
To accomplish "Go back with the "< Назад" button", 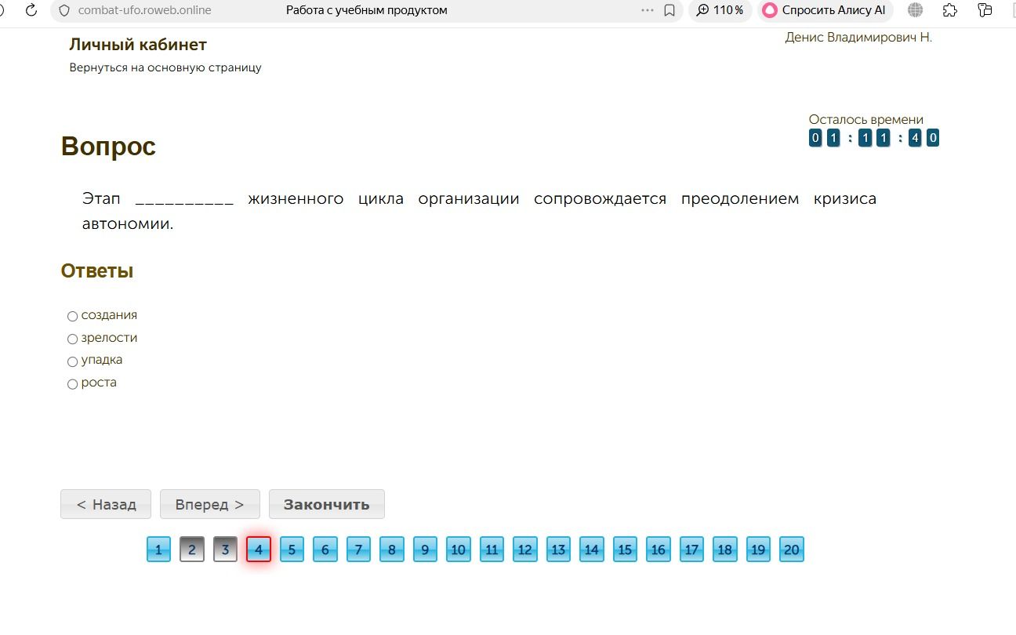I will point(106,504).
